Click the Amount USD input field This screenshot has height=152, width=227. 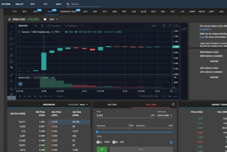pos(154,126)
